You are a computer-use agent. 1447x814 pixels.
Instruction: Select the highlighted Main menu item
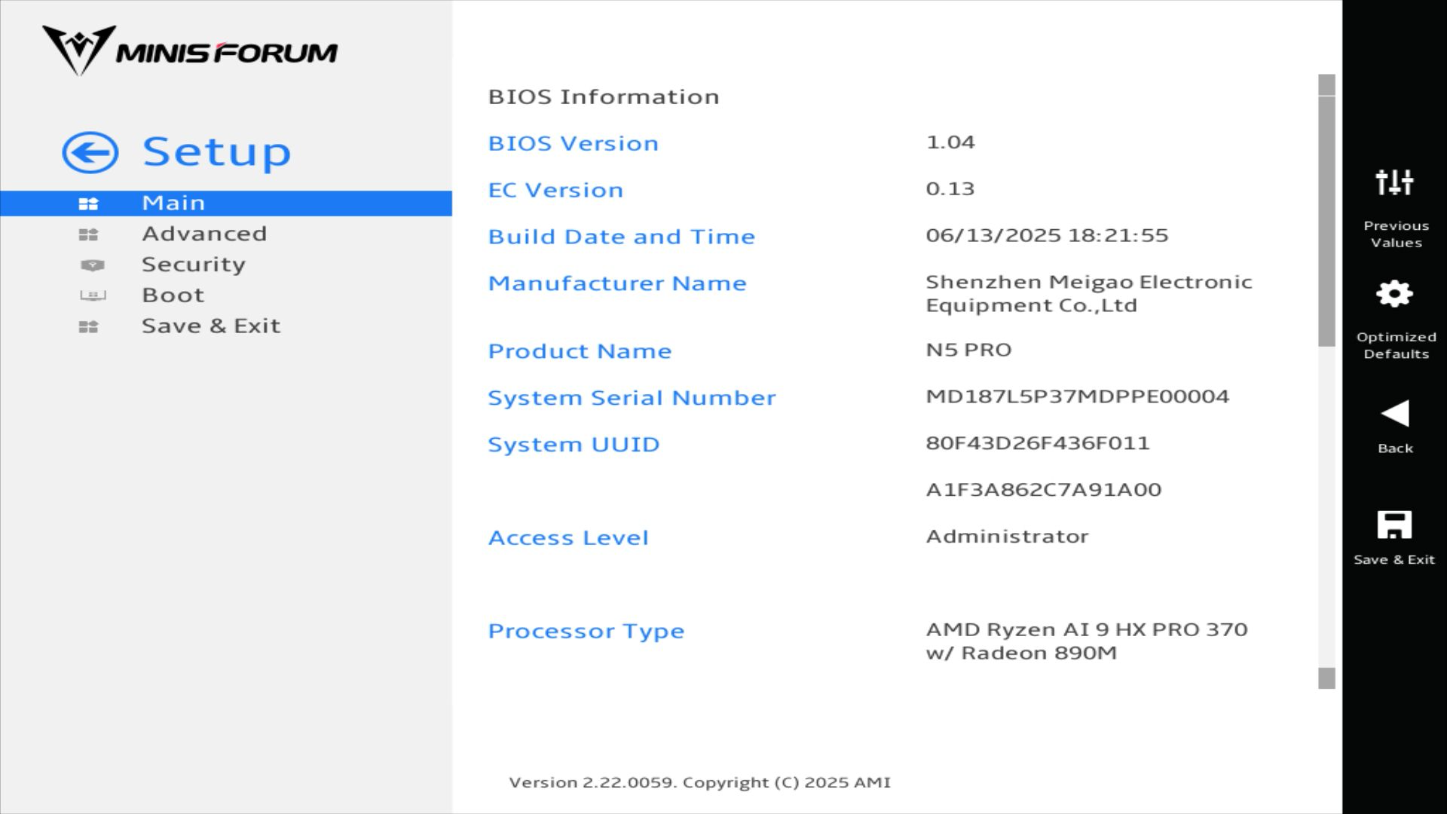173,203
